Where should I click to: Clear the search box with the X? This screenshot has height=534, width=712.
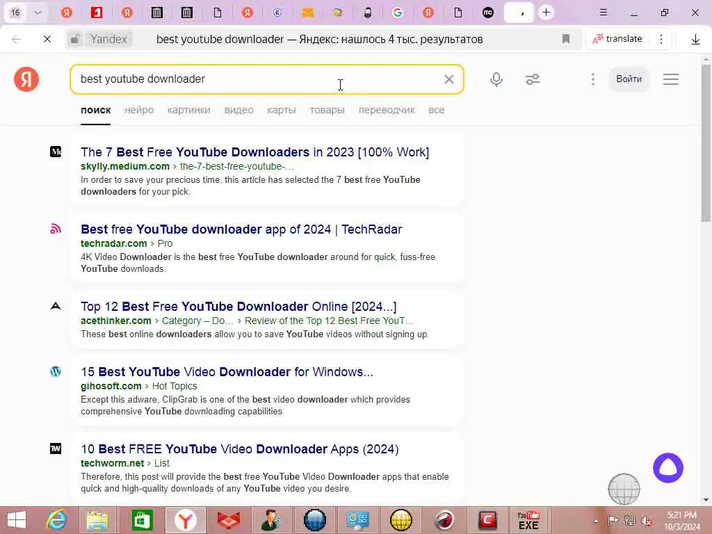pos(448,79)
